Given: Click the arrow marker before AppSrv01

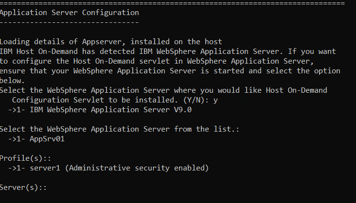Looking at the screenshot, I should (x=15, y=138).
